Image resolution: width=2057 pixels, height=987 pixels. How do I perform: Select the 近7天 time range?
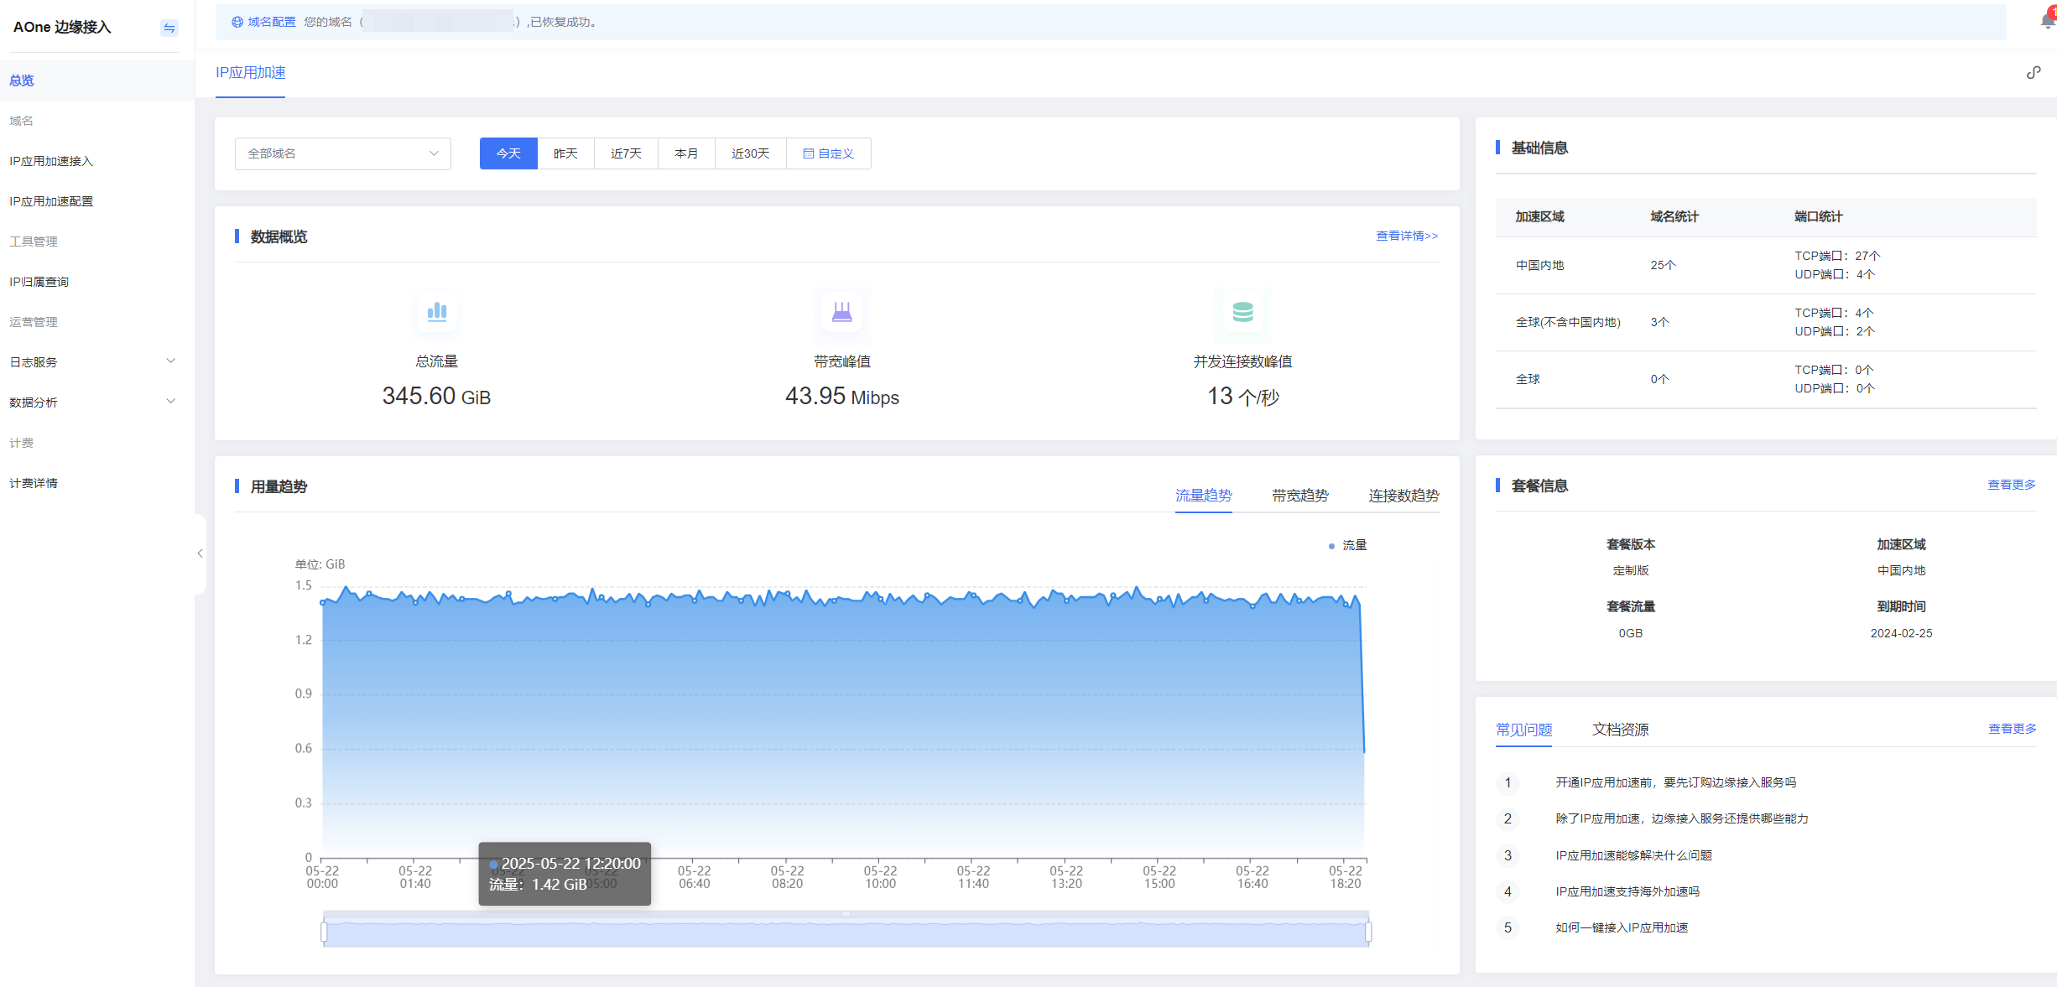pyautogui.click(x=626, y=153)
